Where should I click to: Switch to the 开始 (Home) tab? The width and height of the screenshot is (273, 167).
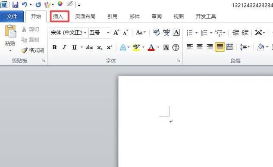(36, 16)
